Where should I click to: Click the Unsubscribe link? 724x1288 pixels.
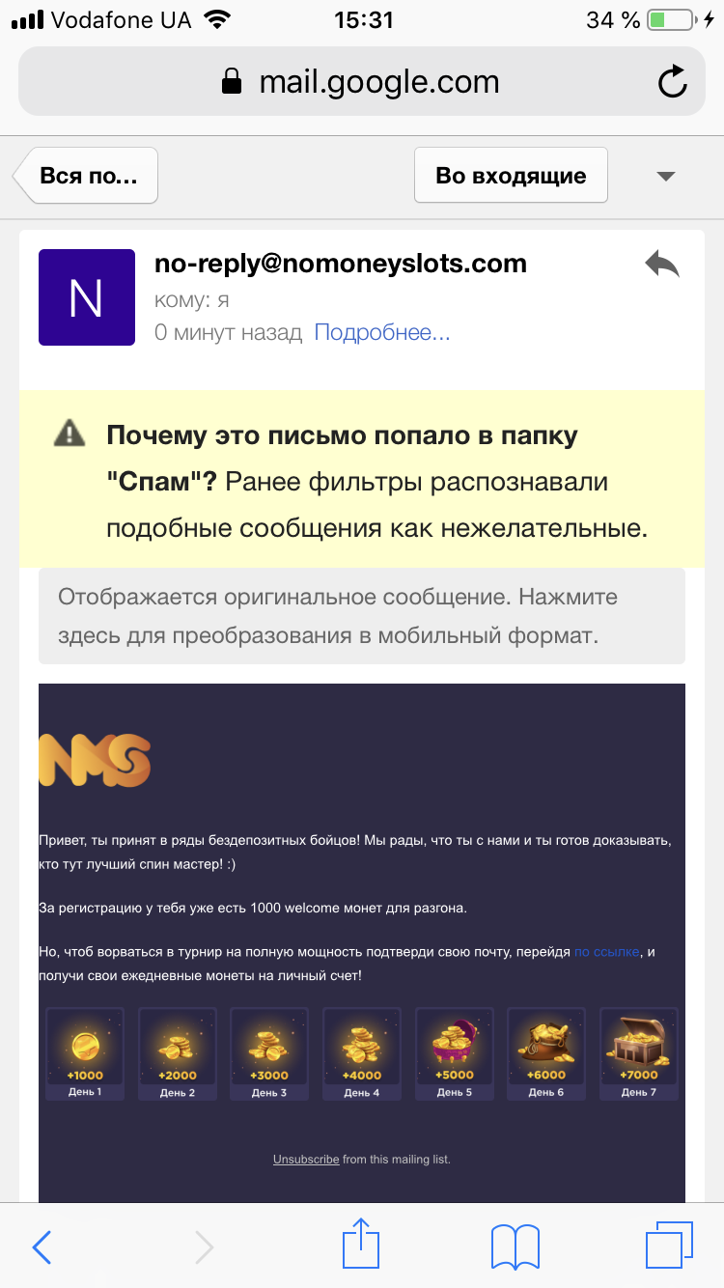point(306,1159)
